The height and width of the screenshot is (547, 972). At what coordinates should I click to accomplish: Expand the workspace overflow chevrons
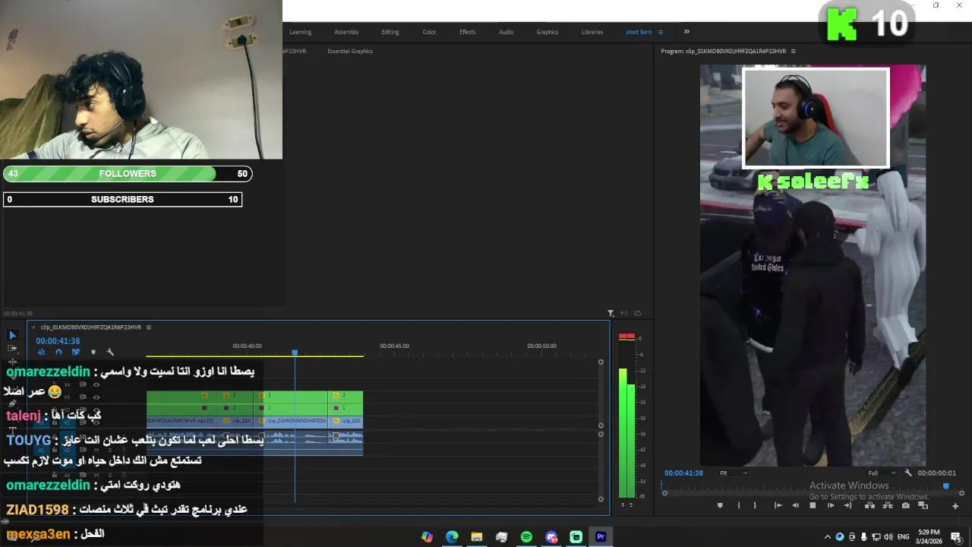click(686, 32)
